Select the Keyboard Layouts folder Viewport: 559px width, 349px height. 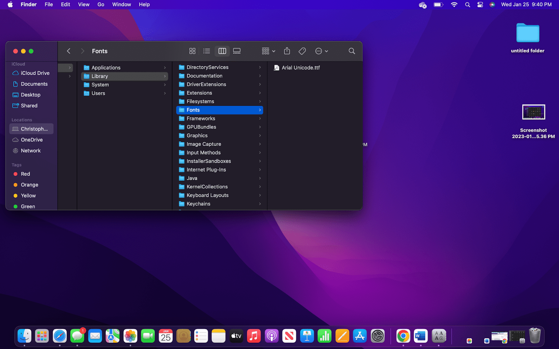[219, 195]
